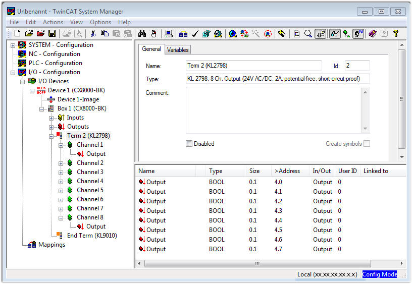This screenshot has height=284, width=412.
Task: Select NC - Configuration in the tree
Action: tap(55, 54)
